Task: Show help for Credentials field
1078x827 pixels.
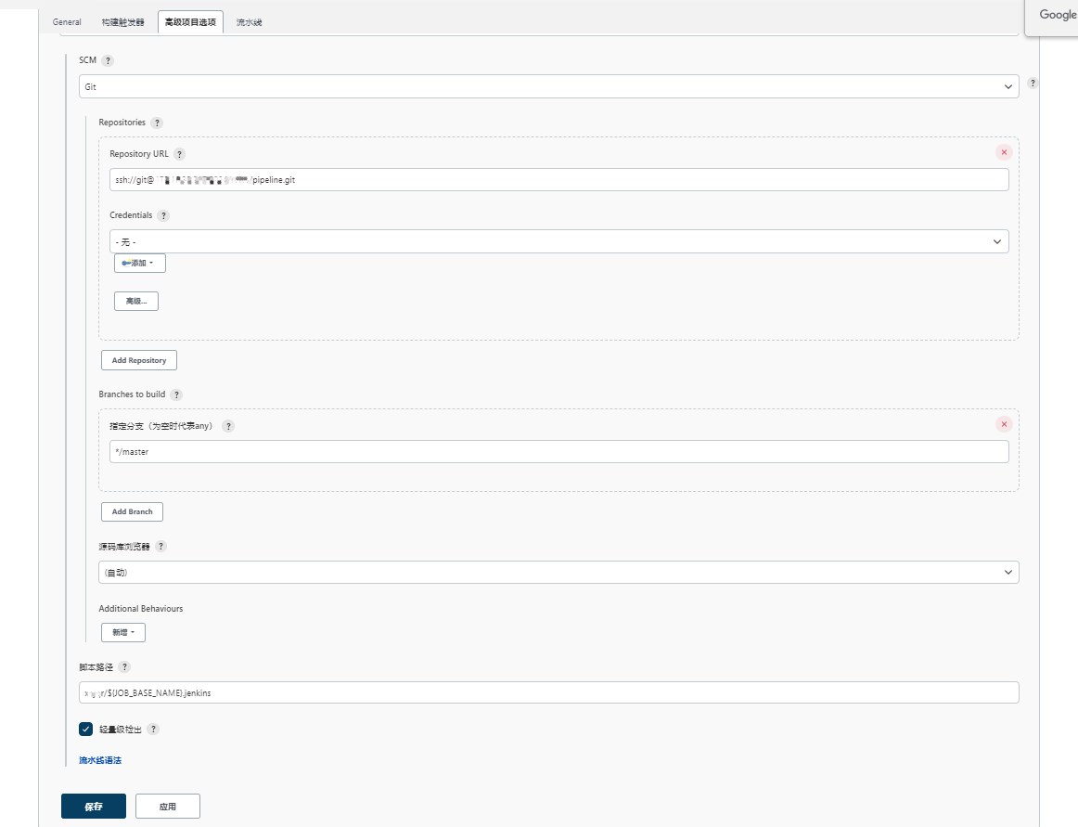Action: point(163,215)
